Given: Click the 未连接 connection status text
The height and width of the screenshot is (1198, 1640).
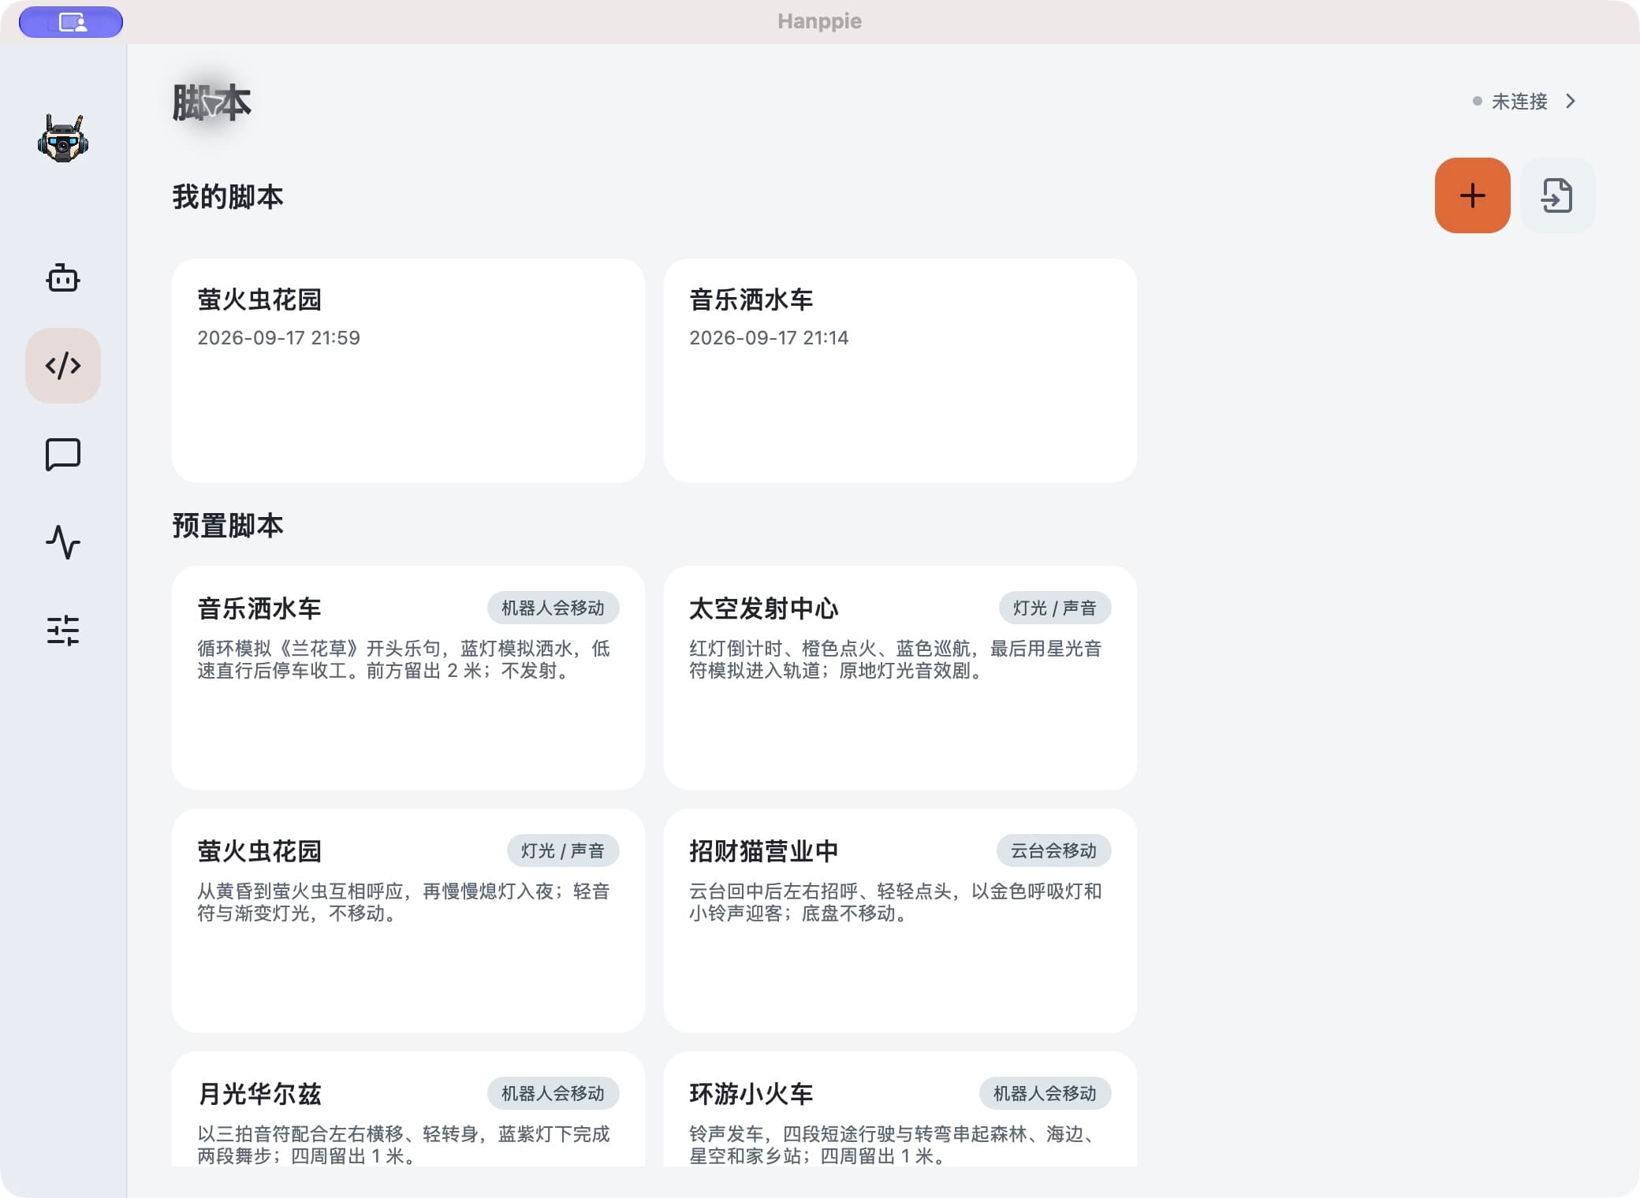Looking at the screenshot, I should pyautogui.click(x=1519, y=101).
